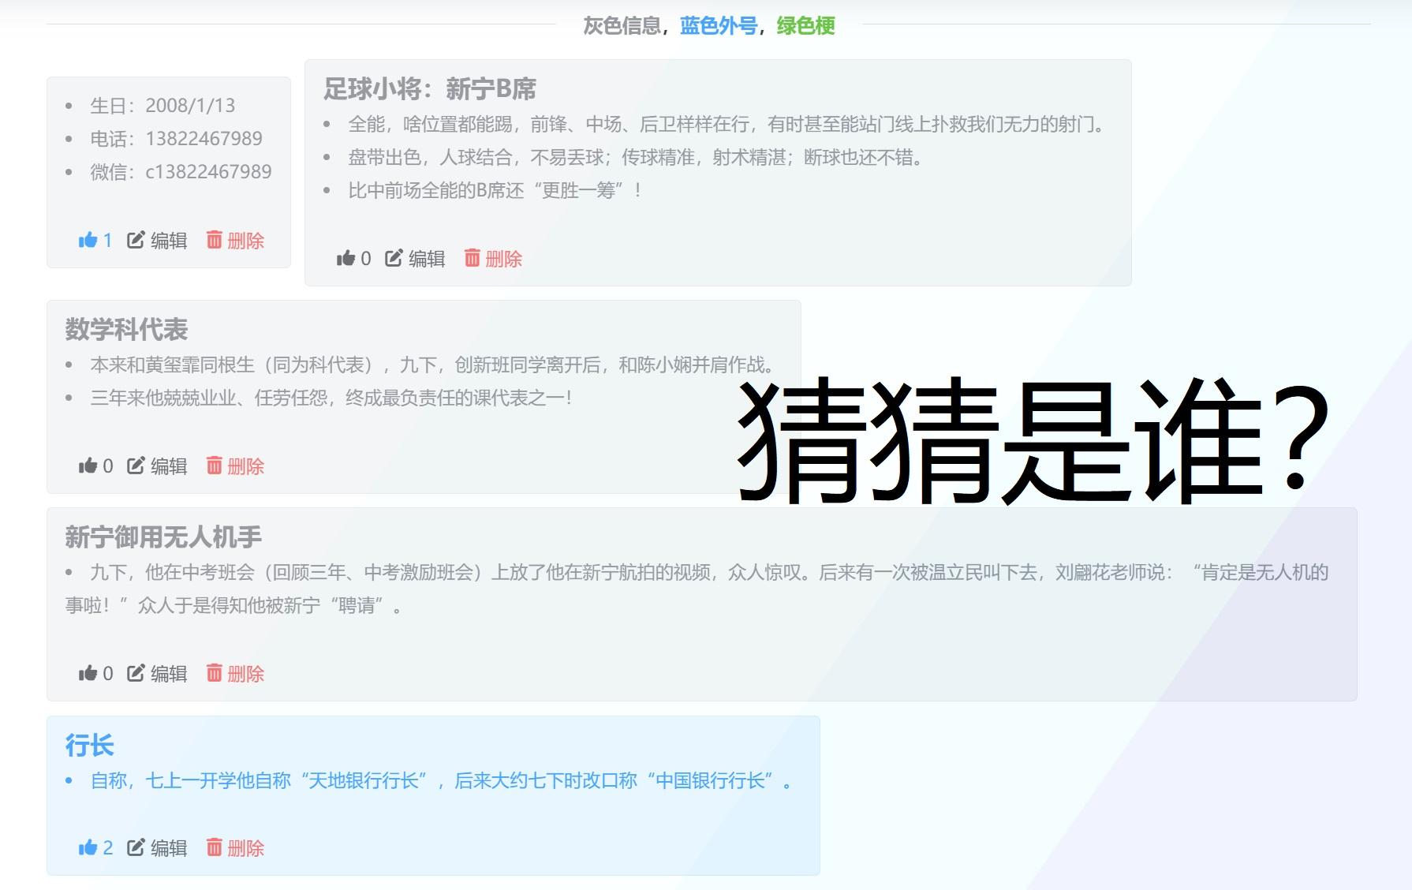This screenshot has width=1412, height=890.
Task: Click 删除 label on 数学科代表 card
Action: click(245, 466)
